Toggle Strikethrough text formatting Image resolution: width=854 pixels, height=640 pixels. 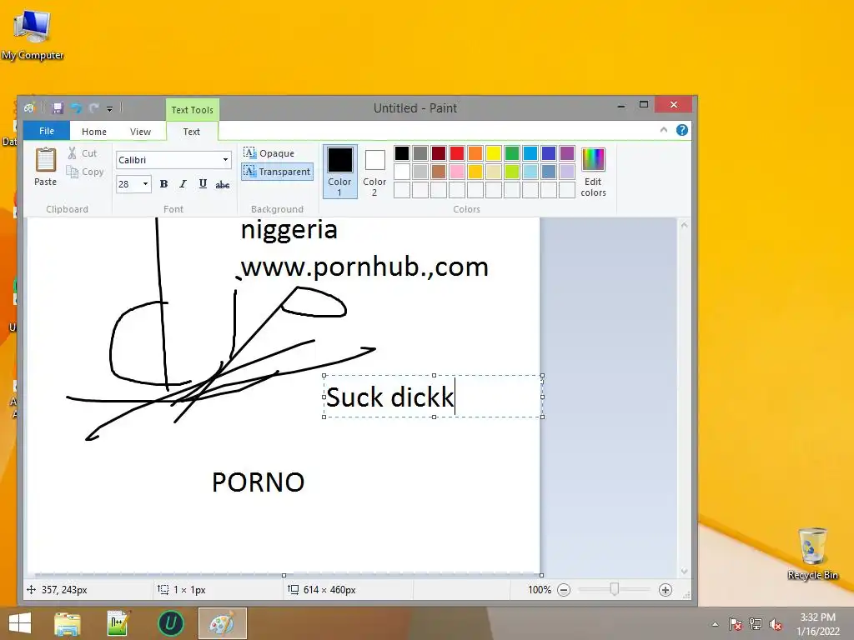coord(222,184)
